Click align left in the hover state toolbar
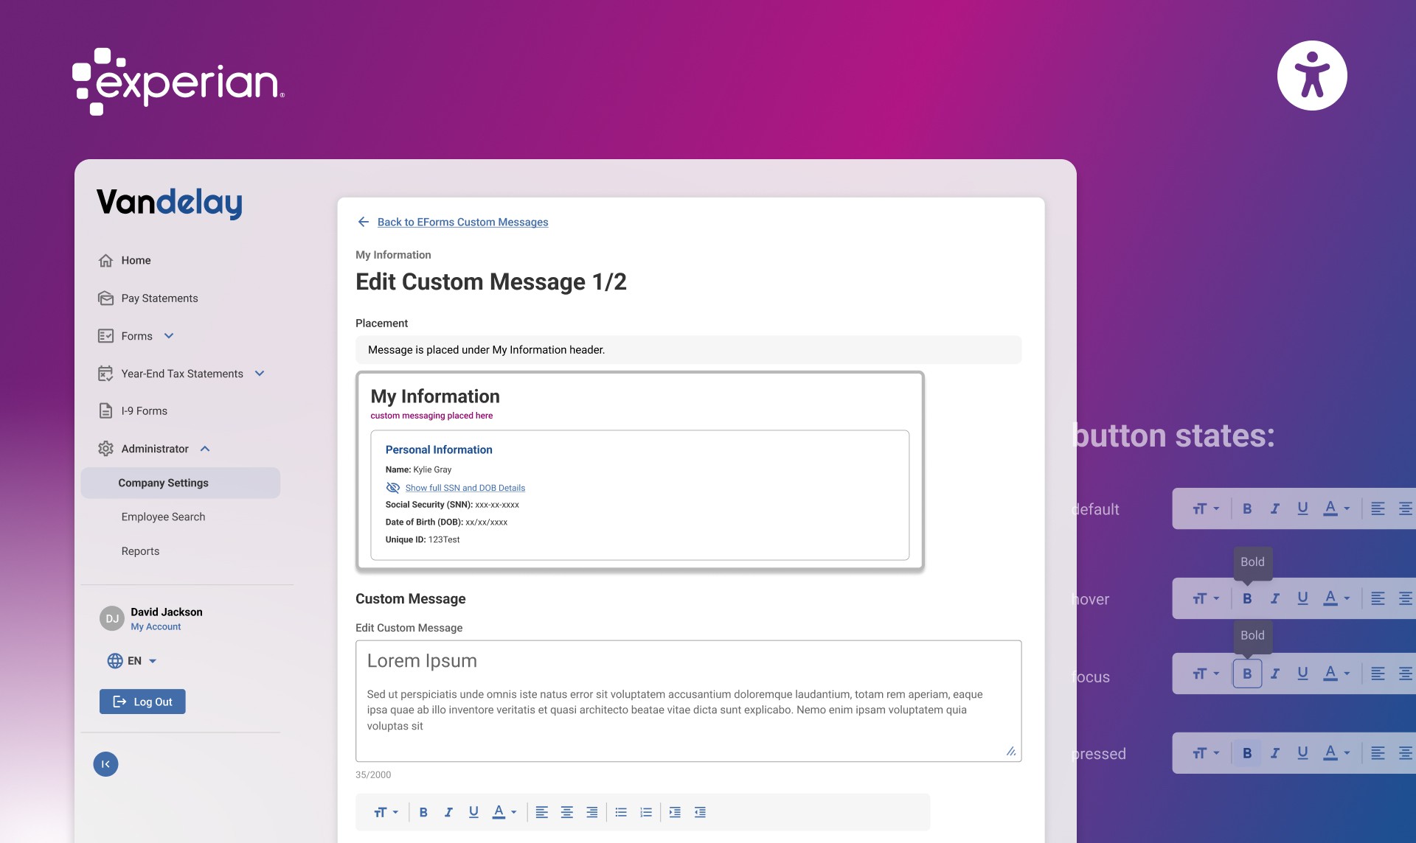The image size is (1416, 843). pos(1378,598)
